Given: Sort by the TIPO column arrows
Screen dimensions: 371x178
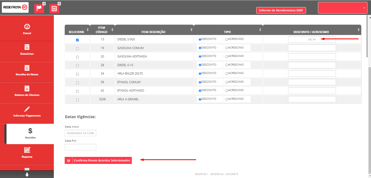Looking at the screenshot, I should pyautogui.click(x=260, y=30).
